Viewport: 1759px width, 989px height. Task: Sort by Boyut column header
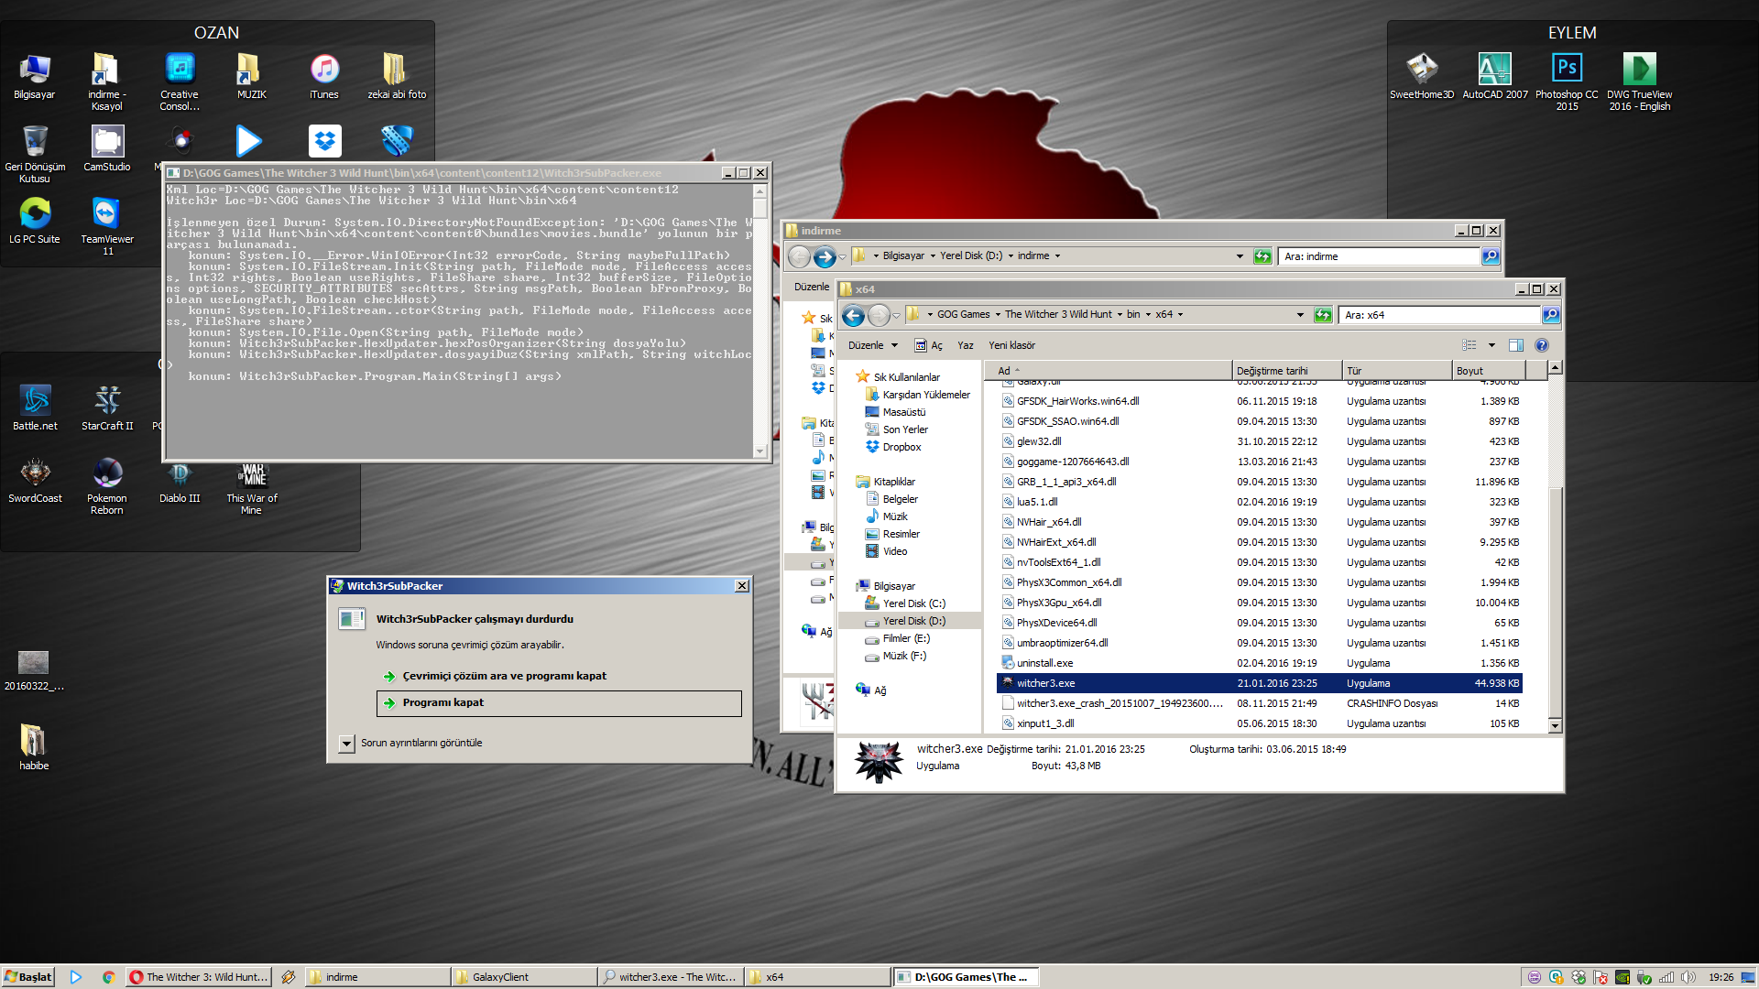(x=1489, y=371)
